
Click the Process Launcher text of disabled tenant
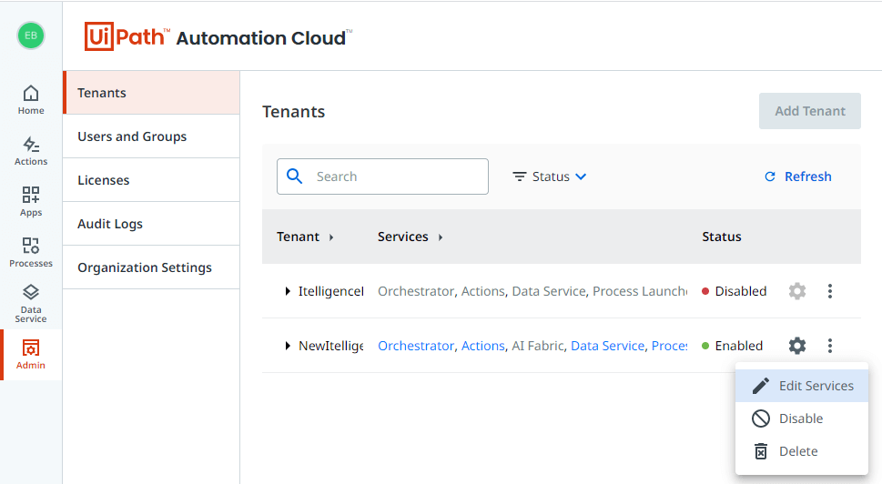click(640, 291)
